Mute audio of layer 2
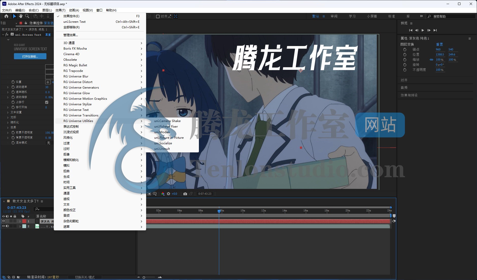Viewport: 477px width, 280px height. pyautogui.click(x=7, y=226)
